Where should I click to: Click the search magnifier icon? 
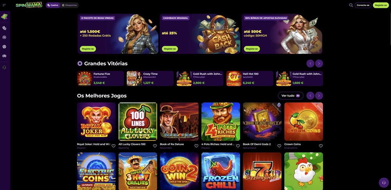351,5
